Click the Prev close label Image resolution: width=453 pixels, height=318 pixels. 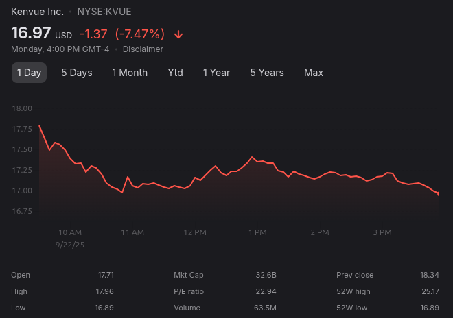[x=355, y=275]
